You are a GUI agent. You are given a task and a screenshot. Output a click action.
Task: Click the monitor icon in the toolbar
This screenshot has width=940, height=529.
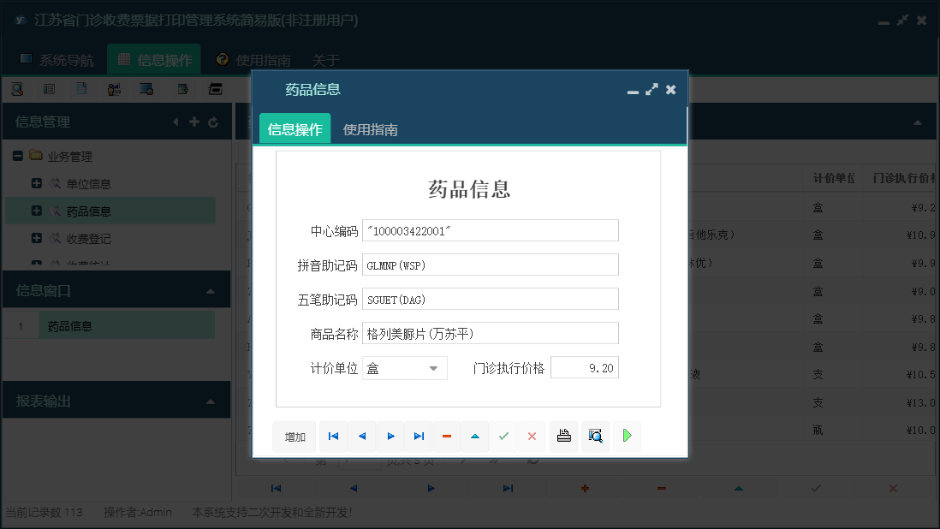pyautogui.click(x=146, y=88)
